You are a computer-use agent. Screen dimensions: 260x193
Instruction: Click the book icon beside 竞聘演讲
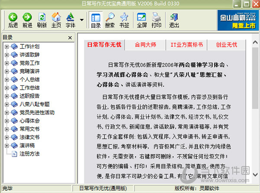14,72
